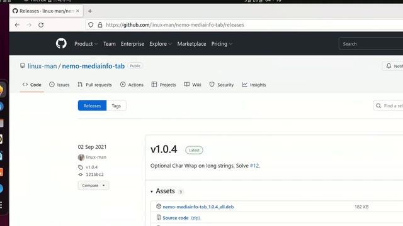
Task: Click the linux-man avatar image
Action: point(81,157)
